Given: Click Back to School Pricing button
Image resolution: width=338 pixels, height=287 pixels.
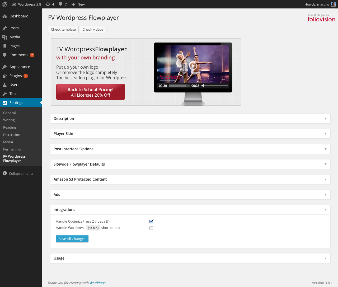Looking at the screenshot, I should pos(91,92).
